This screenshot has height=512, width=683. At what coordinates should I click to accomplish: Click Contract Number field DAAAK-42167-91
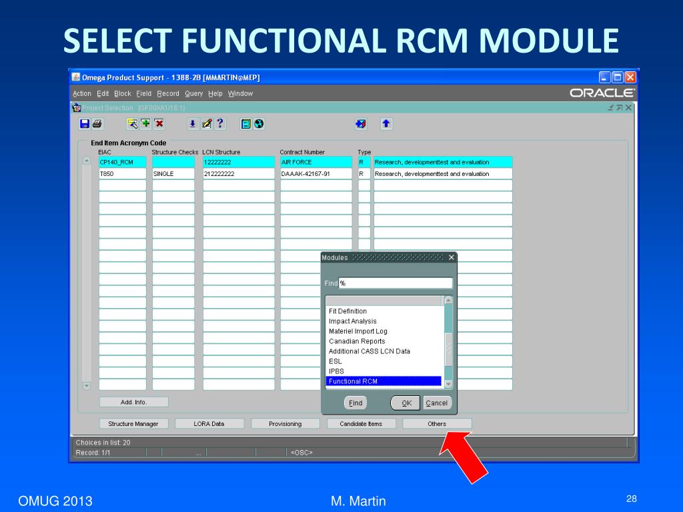pos(316,174)
